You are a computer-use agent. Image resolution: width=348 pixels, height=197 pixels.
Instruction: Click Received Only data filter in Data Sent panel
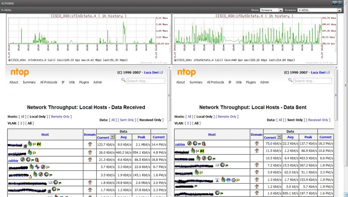(x=318, y=120)
